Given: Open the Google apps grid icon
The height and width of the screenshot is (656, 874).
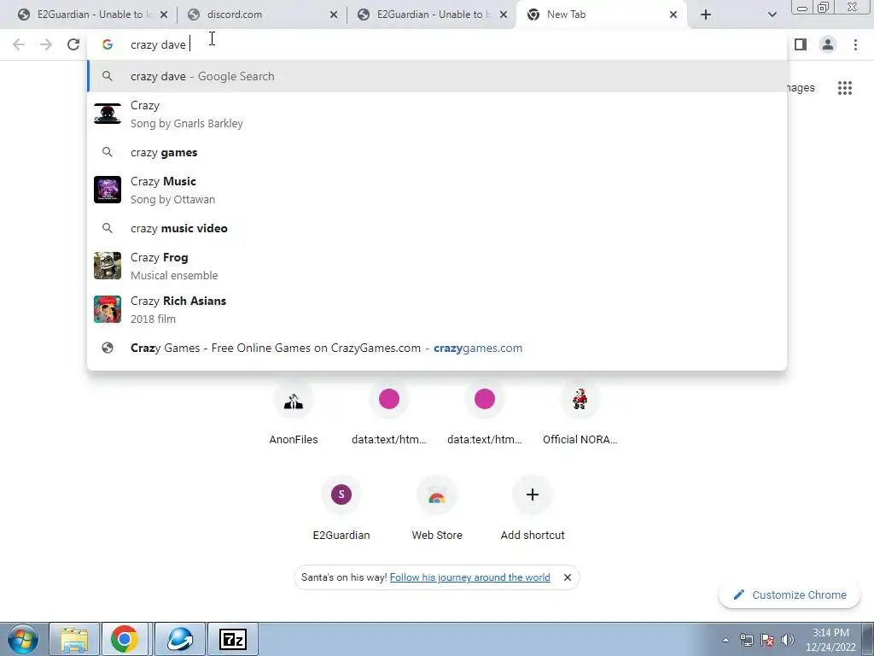Looking at the screenshot, I should pos(845,88).
